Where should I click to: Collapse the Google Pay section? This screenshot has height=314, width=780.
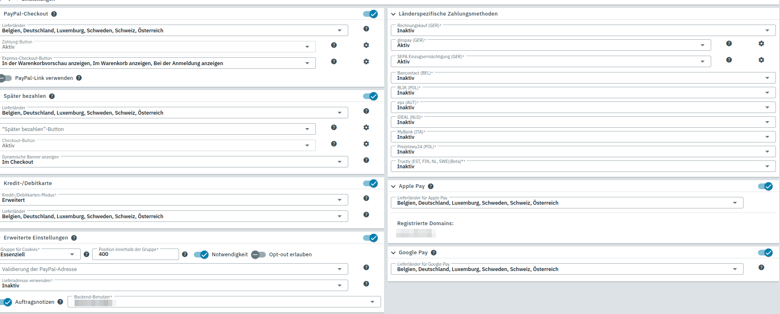(x=393, y=253)
